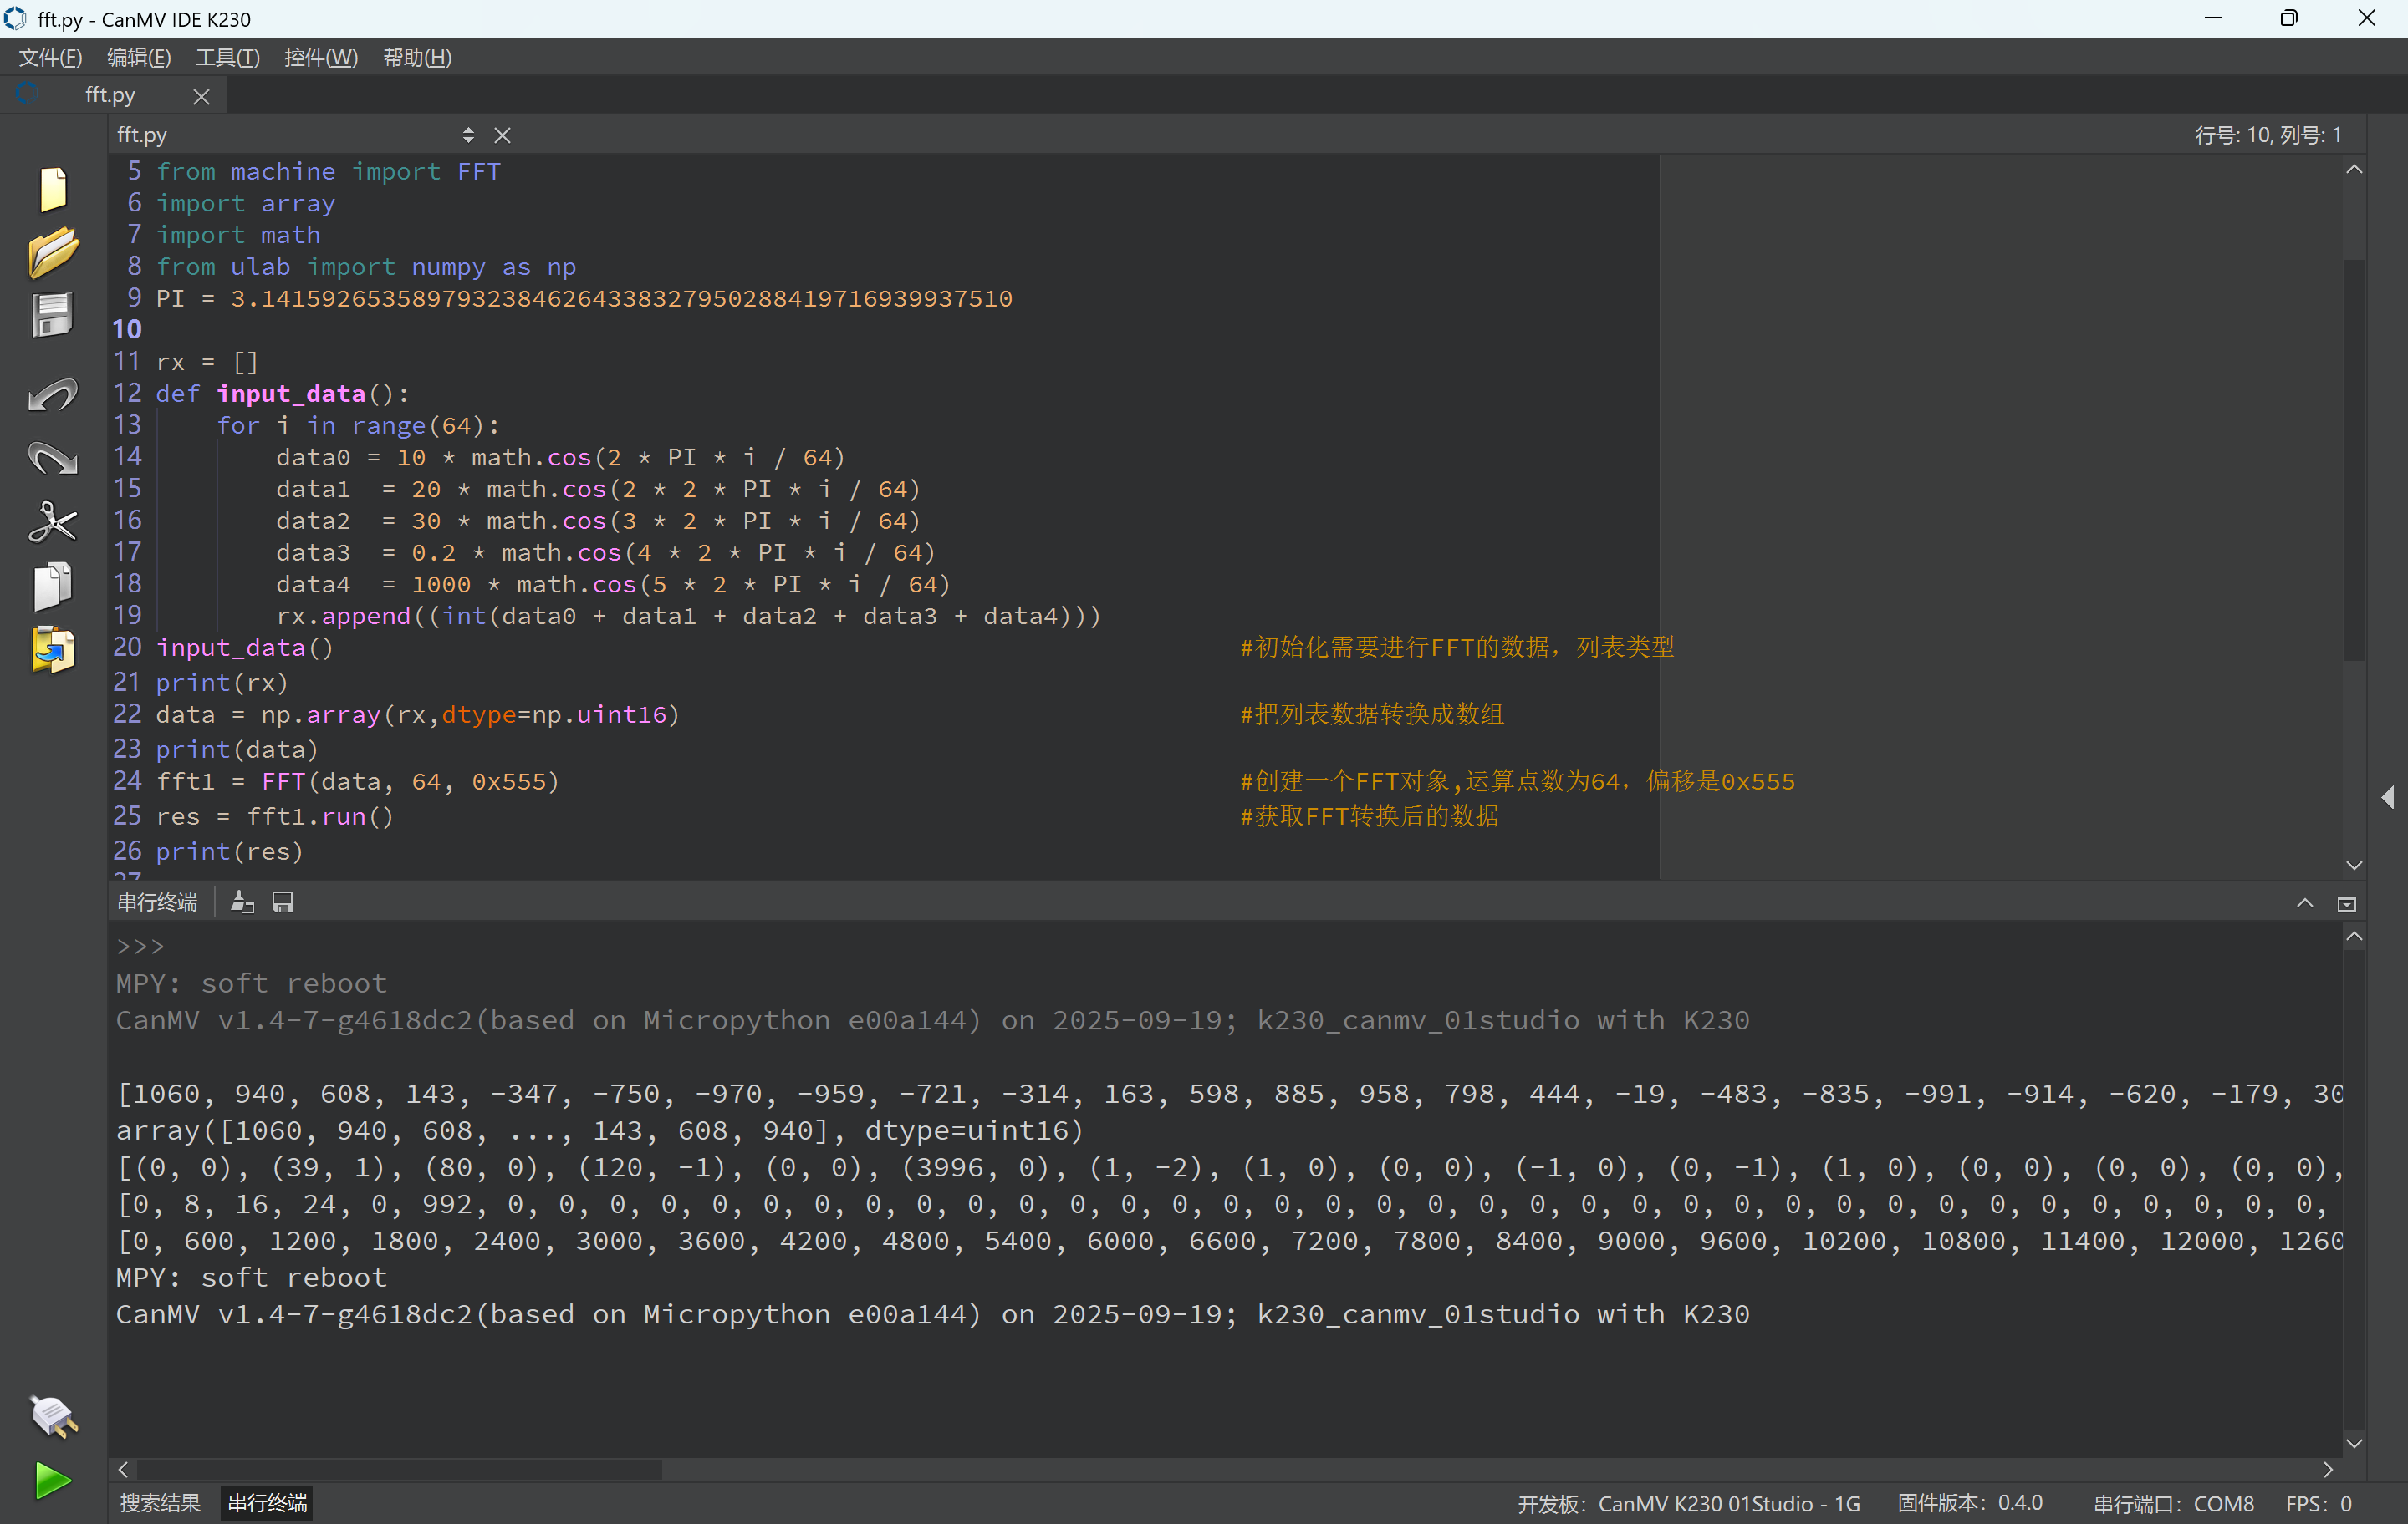Close the fft.py editor tab

tap(201, 96)
